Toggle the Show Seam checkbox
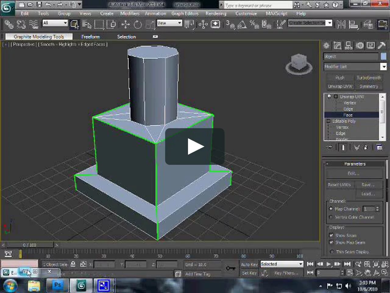390x293 pixels. click(331, 235)
